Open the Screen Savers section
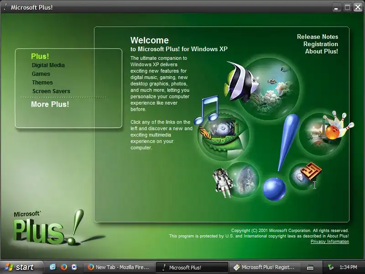The image size is (365, 274). [51, 91]
